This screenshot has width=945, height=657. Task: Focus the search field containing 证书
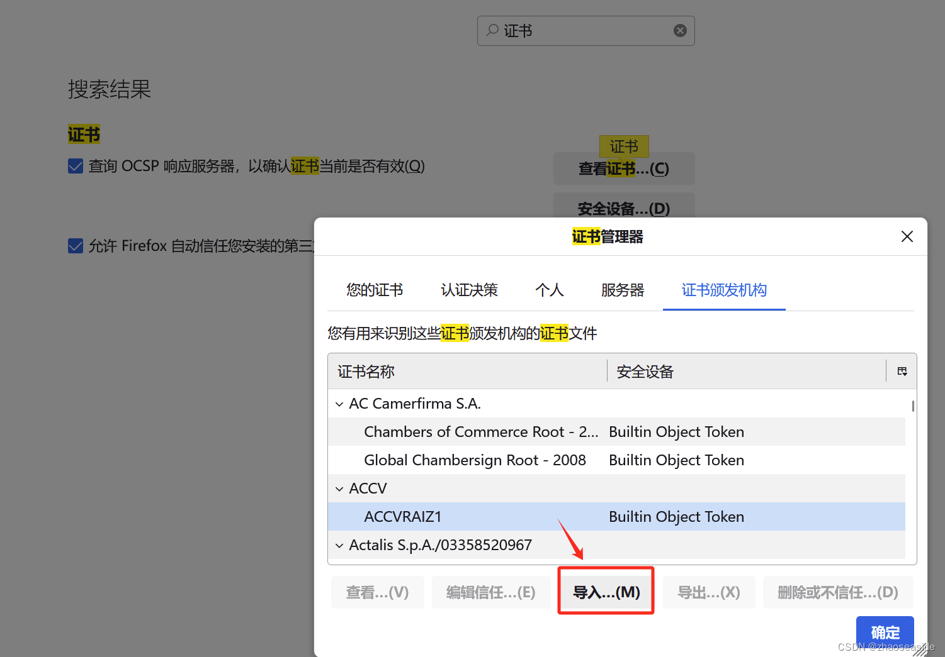[586, 31]
